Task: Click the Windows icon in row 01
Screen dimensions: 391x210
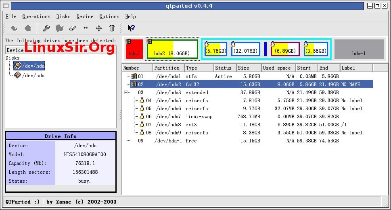Action: [134, 76]
